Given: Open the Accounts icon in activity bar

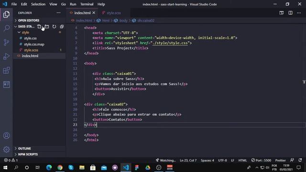Looking at the screenshot, I should coord(6,136).
